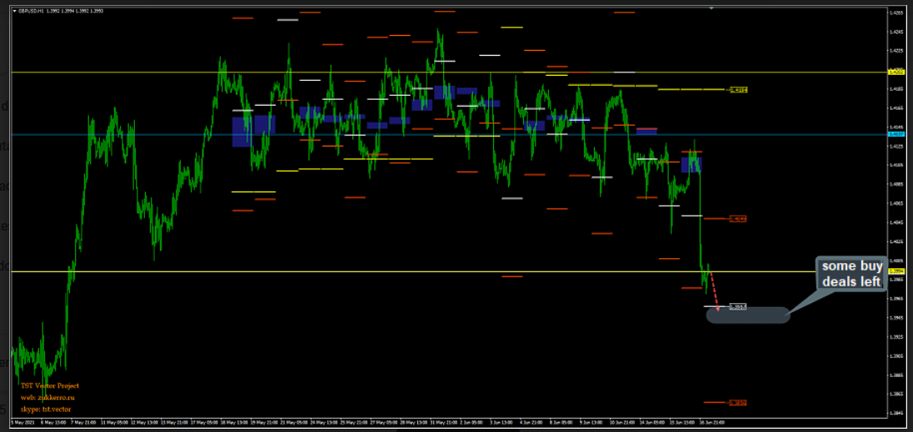Click the skype: tst.vector contact text
The image size is (913, 432).
47,409
